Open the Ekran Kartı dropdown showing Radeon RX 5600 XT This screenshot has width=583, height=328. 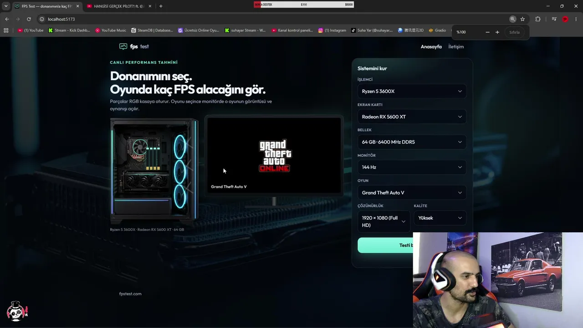click(x=412, y=117)
